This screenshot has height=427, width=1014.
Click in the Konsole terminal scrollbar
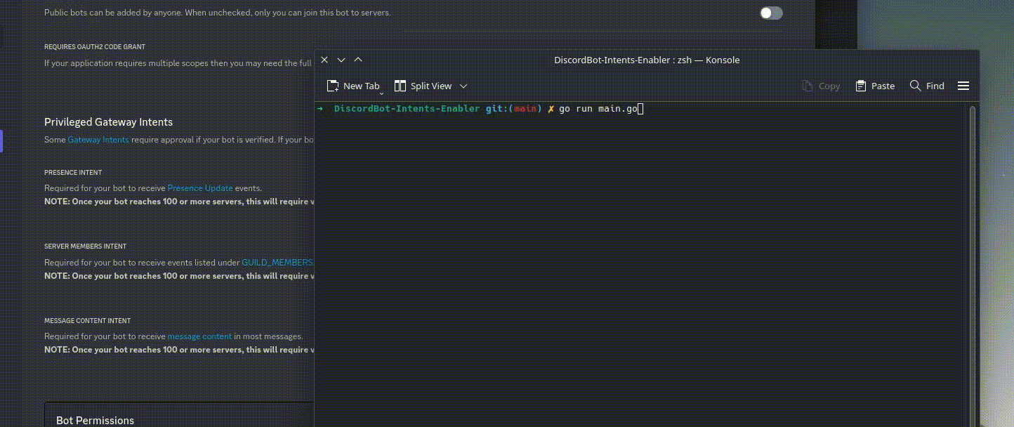pos(972,265)
